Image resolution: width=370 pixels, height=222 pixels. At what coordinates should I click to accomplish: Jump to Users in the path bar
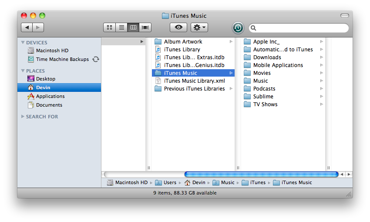pyautogui.click(x=166, y=182)
